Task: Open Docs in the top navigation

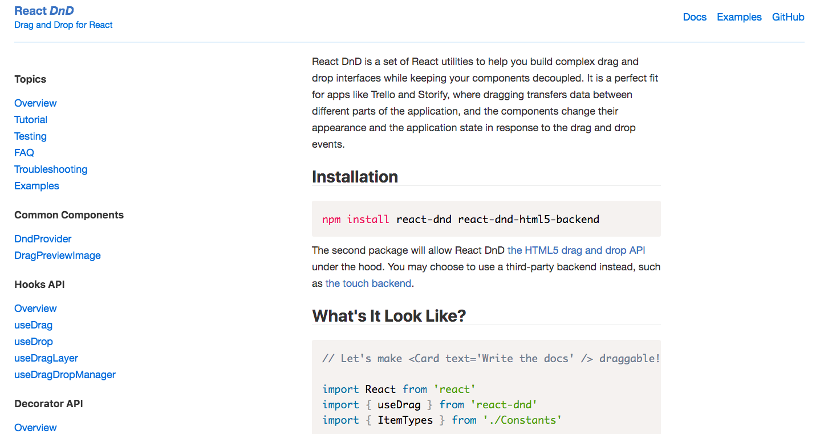Action: 695,17
